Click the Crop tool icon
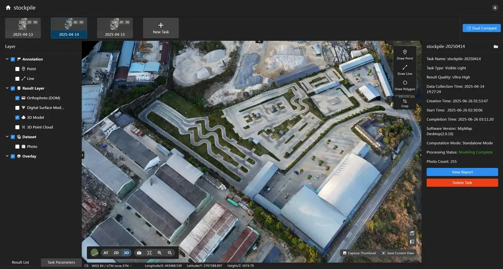The width and height of the screenshot is (503, 269). click(405, 103)
